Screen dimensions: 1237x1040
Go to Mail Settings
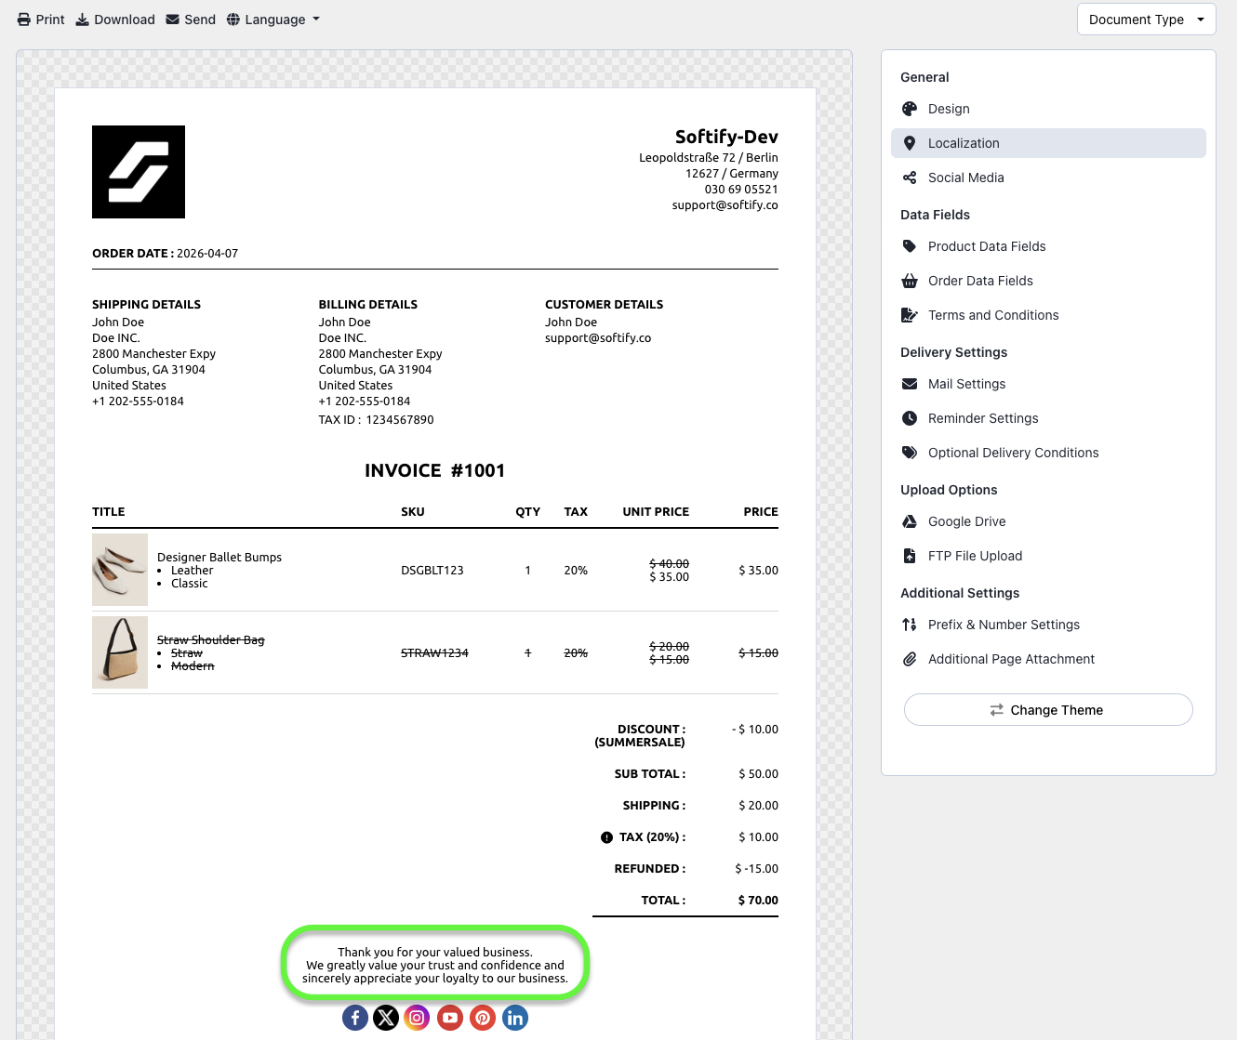click(x=966, y=384)
